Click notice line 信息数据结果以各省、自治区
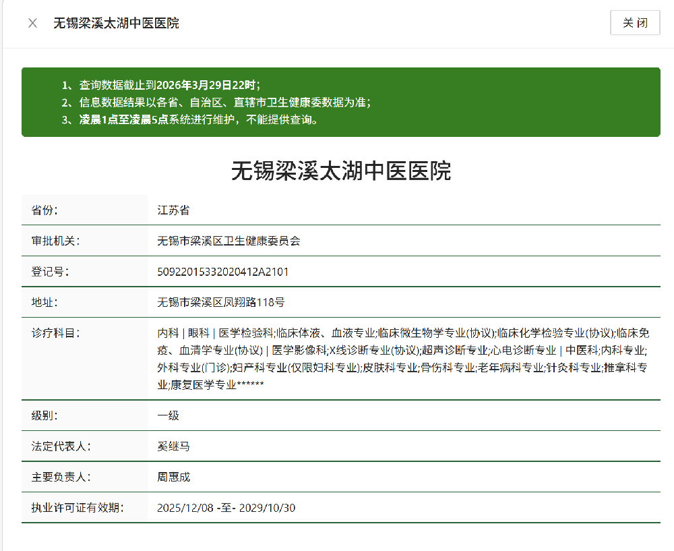The image size is (674, 551). coord(224,103)
